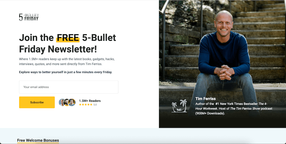Click the yellow Subscribe button
This screenshot has width=286, height=144.
[x=37, y=102]
